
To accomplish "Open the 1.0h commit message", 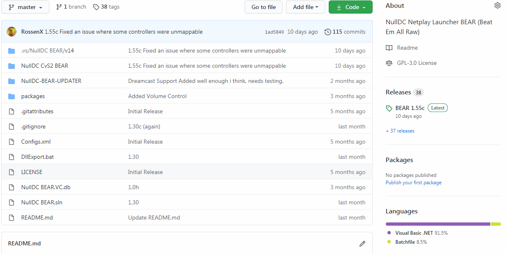I will (x=134, y=188).
